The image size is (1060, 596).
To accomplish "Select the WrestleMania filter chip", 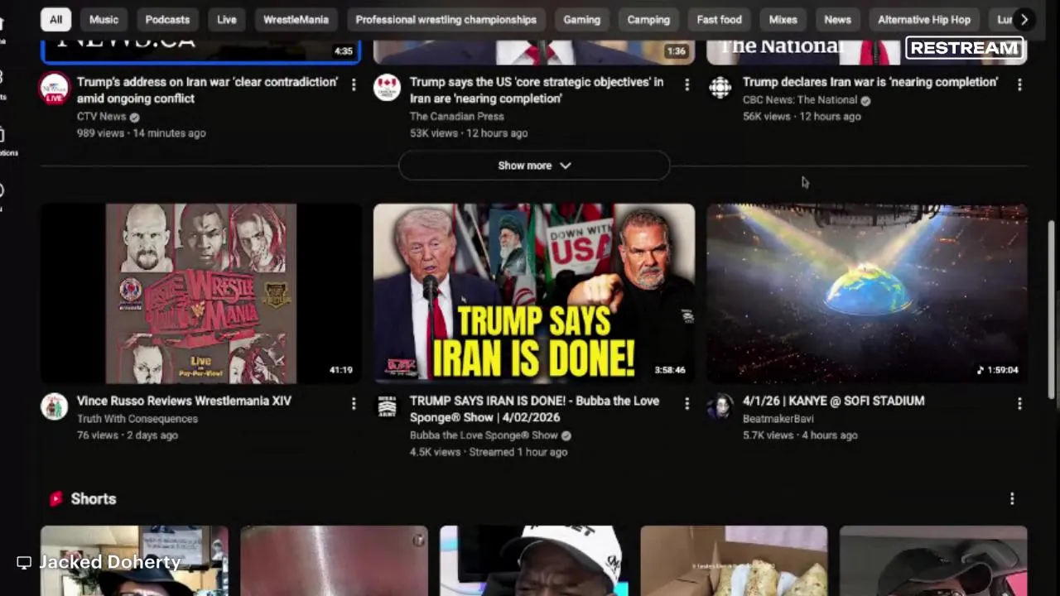I will [x=296, y=19].
